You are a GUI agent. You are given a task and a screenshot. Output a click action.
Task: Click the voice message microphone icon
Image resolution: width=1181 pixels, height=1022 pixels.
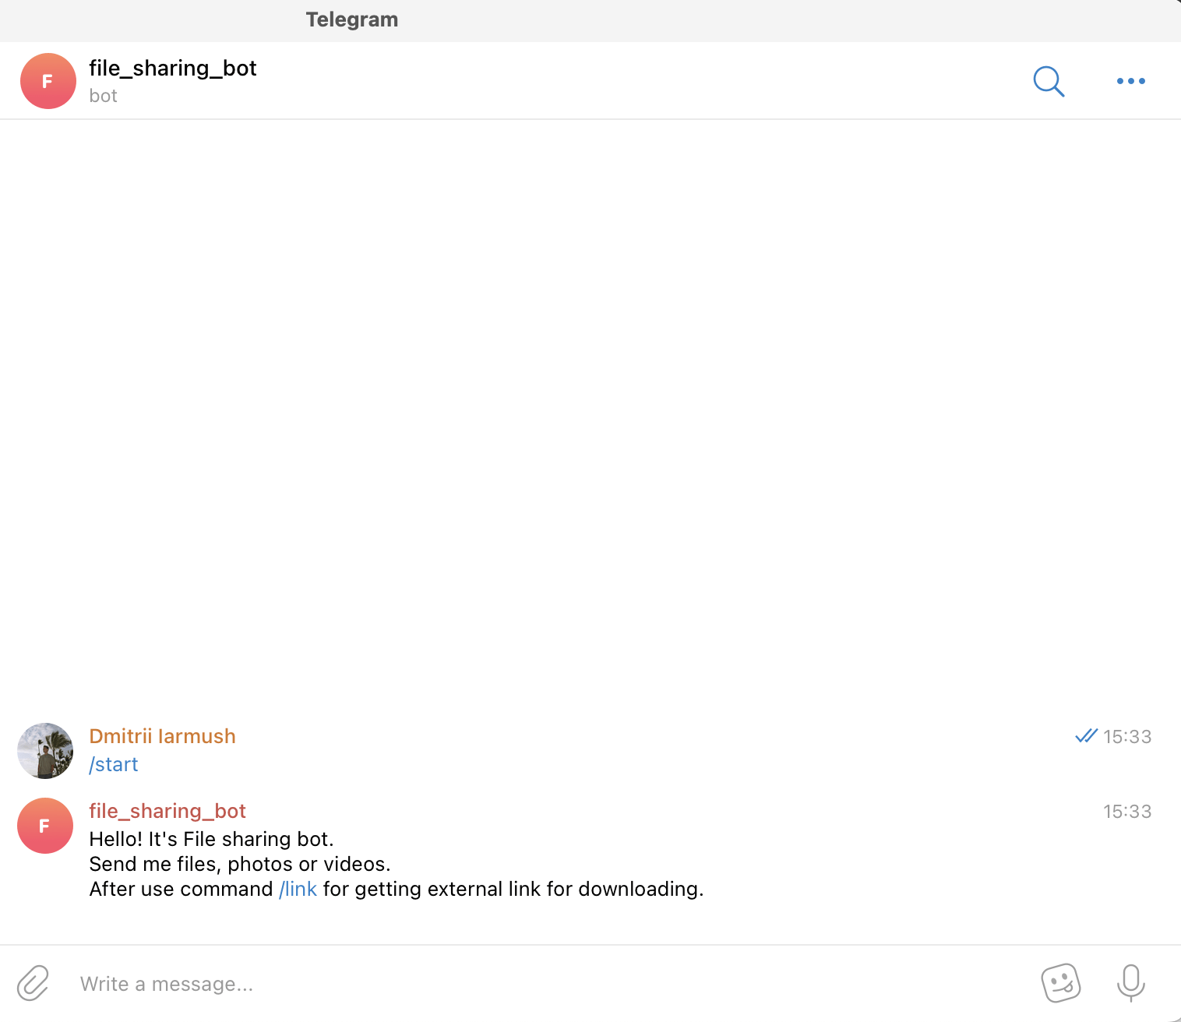click(x=1130, y=983)
